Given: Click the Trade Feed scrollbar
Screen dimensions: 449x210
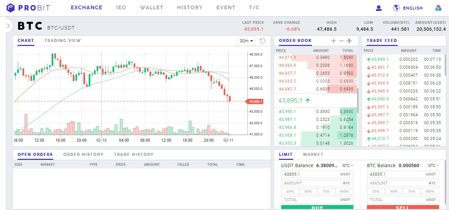Looking at the screenshot, I should point(445,66).
